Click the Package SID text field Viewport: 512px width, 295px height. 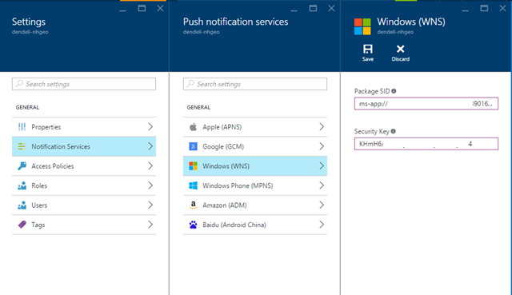426,104
